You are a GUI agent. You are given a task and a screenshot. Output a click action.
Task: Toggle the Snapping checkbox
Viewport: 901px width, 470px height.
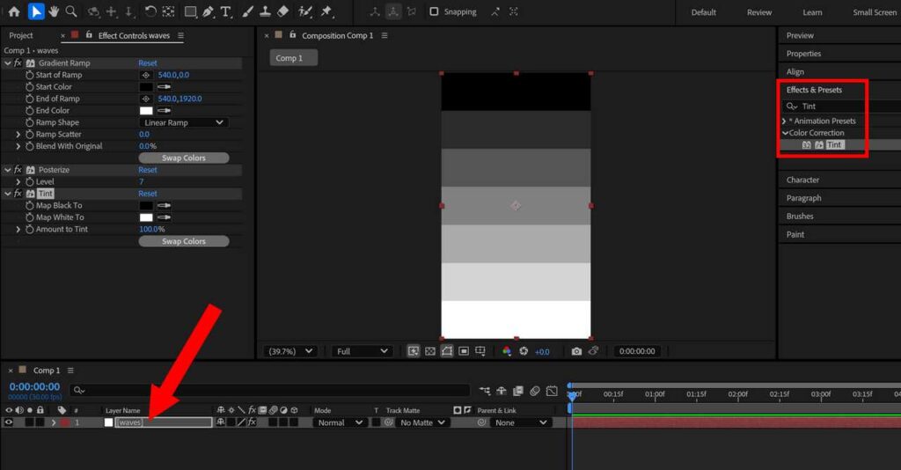click(x=434, y=11)
